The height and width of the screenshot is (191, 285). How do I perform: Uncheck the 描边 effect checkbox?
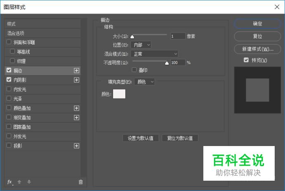tap(9, 70)
